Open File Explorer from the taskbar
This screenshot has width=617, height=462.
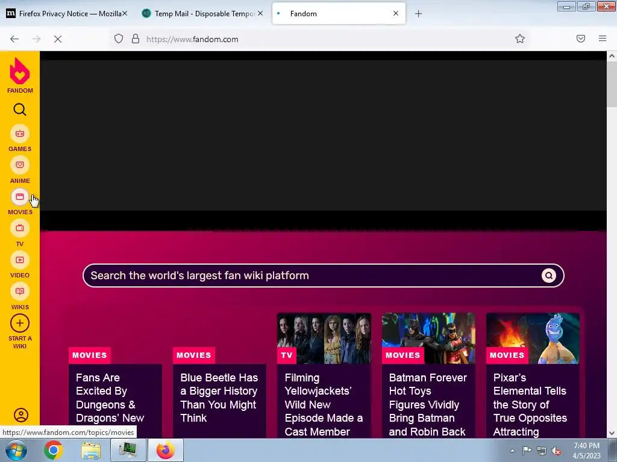pos(91,450)
